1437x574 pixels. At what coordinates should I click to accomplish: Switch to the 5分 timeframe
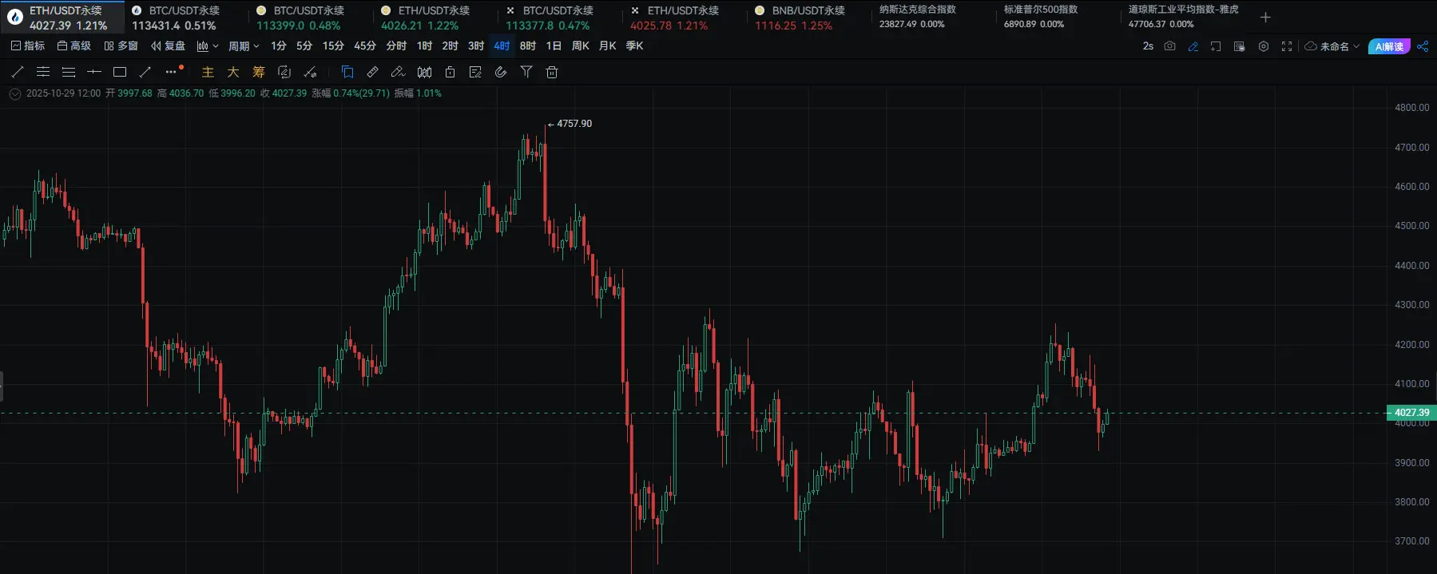pos(304,46)
